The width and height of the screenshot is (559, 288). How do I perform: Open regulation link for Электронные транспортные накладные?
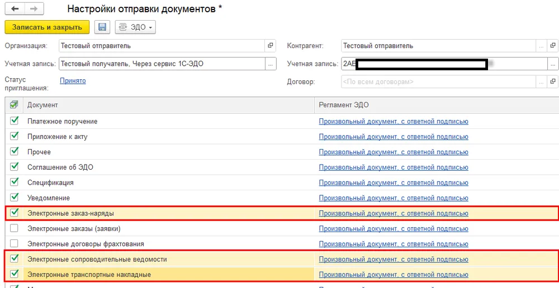click(x=394, y=275)
